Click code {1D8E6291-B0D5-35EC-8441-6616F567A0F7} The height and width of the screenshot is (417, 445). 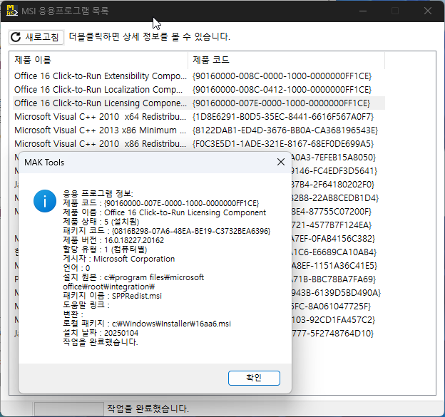coord(283,117)
